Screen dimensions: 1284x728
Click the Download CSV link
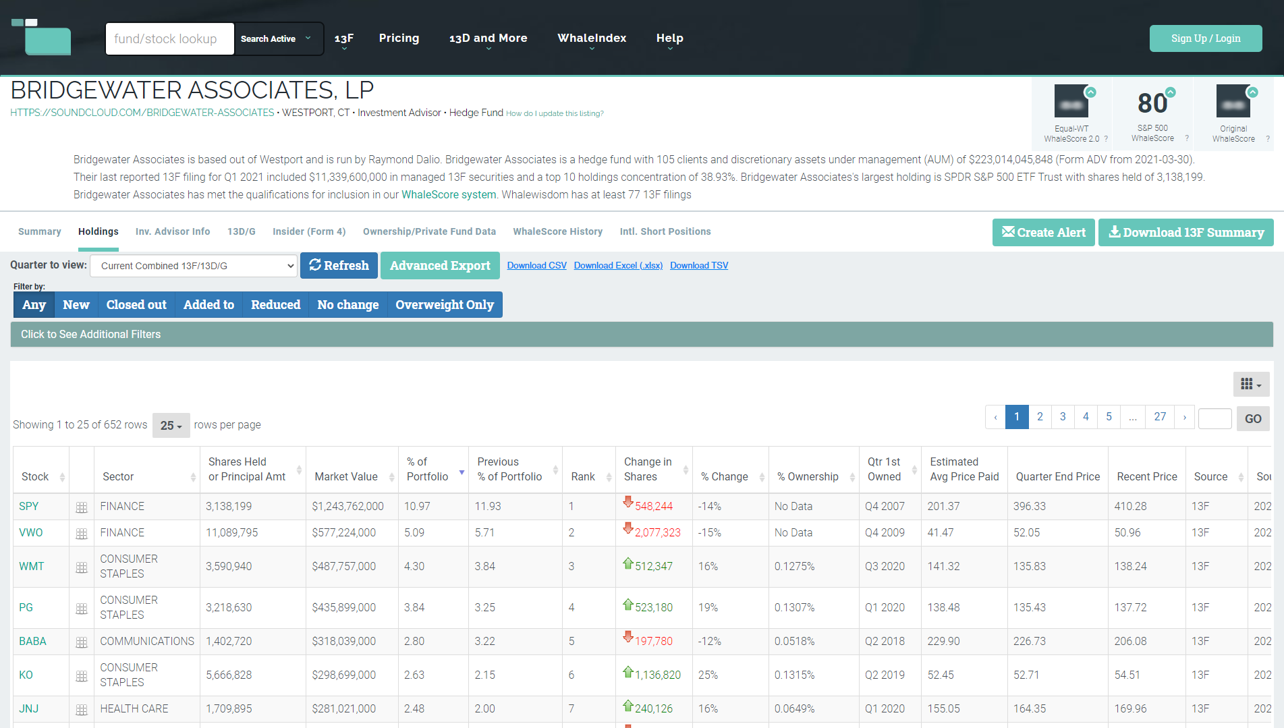point(536,265)
